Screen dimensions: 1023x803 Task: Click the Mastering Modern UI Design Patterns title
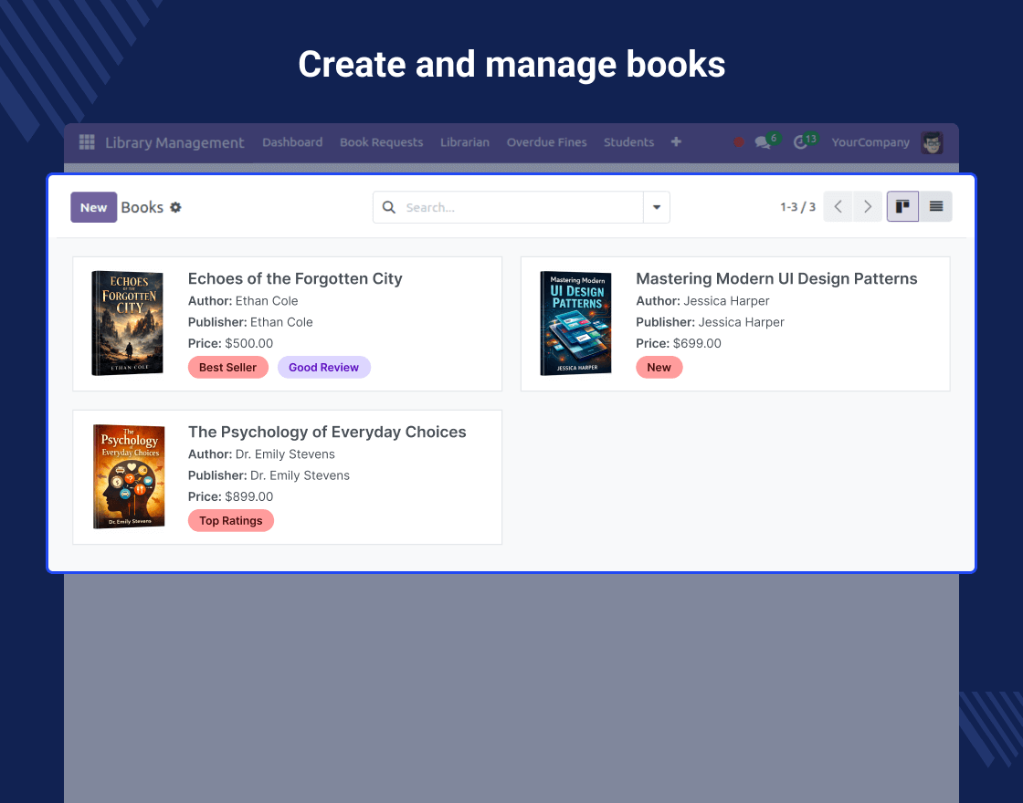tap(776, 278)
